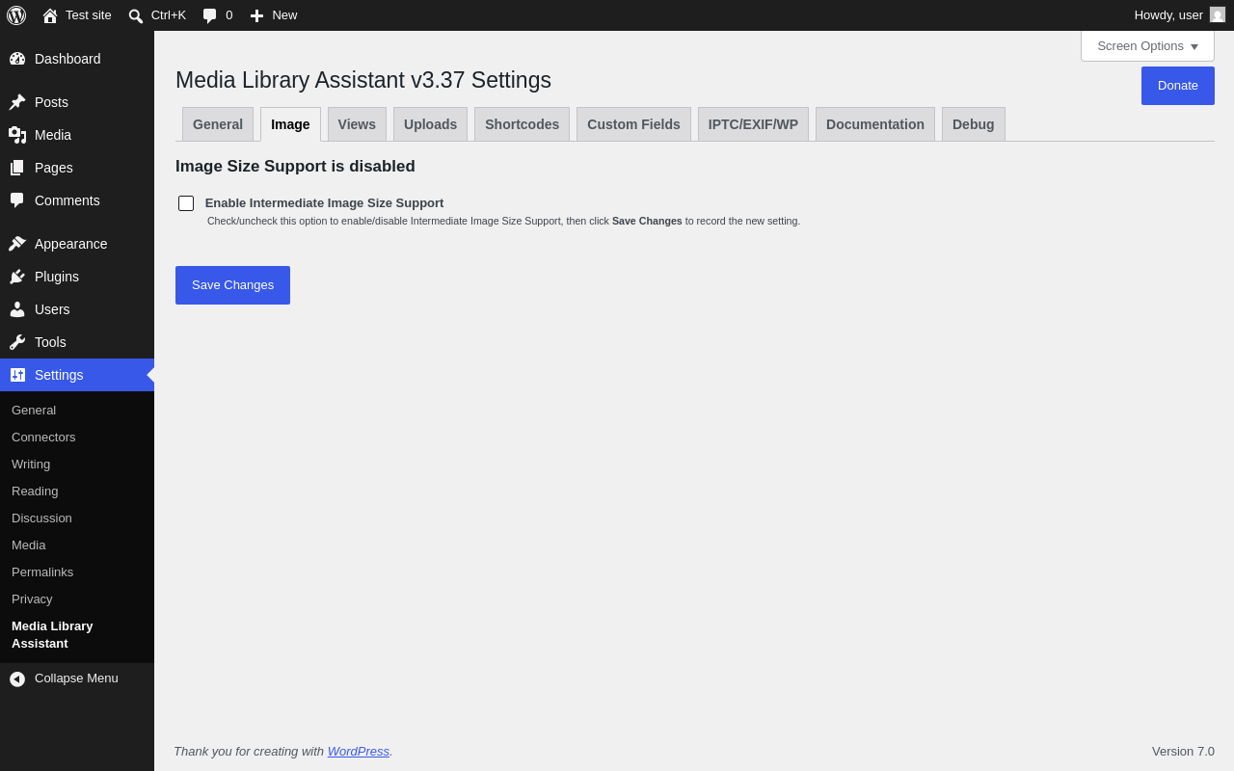Open the Media icon in the sidebar
This screenshot has width=1234, height=771.
point(17,135)
